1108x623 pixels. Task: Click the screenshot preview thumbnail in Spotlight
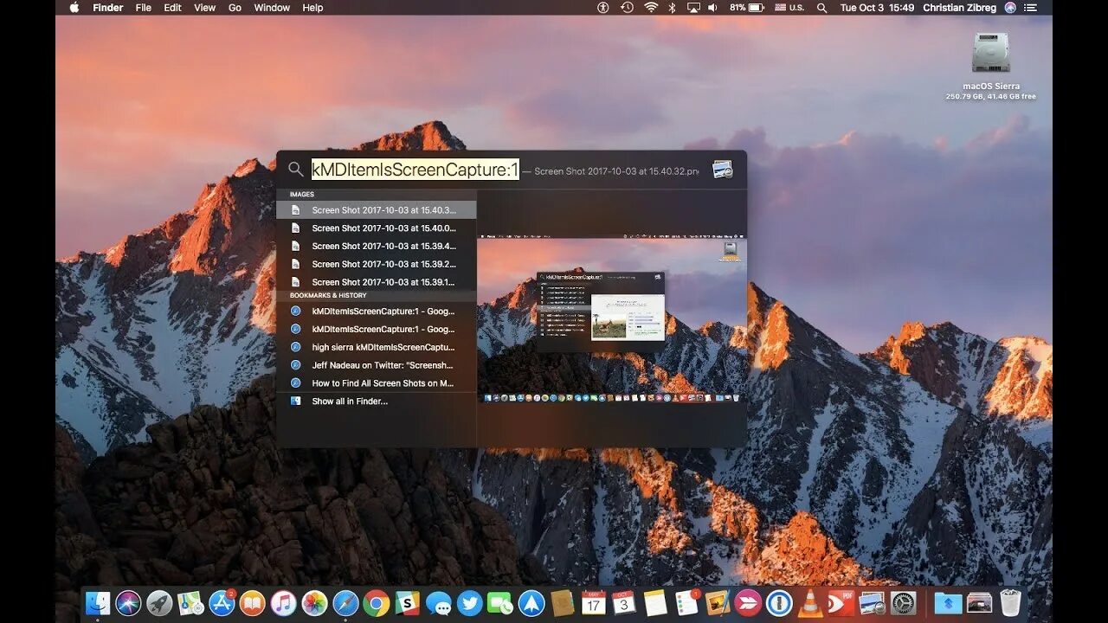click(x=611, y=320)
